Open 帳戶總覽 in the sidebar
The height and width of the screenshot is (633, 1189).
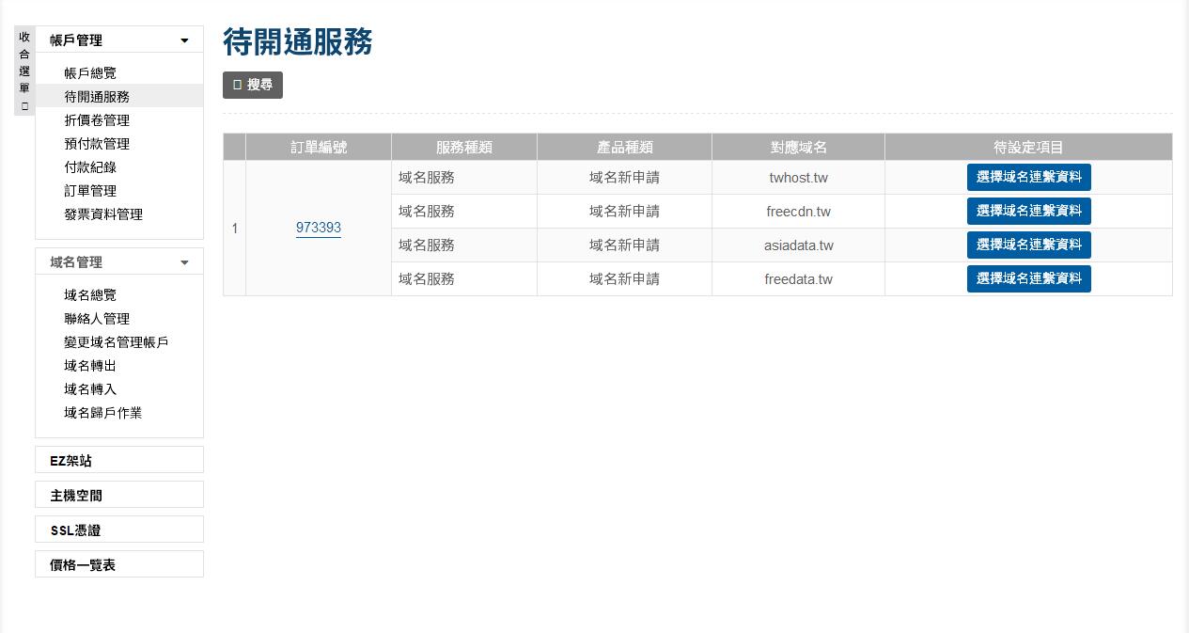point(90,73)
